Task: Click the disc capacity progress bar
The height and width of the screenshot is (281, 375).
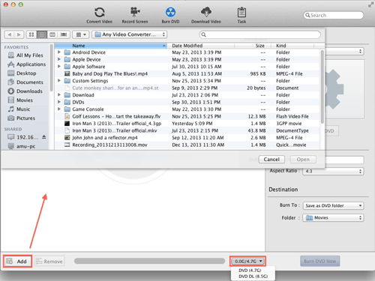Action: coord(149,261)
